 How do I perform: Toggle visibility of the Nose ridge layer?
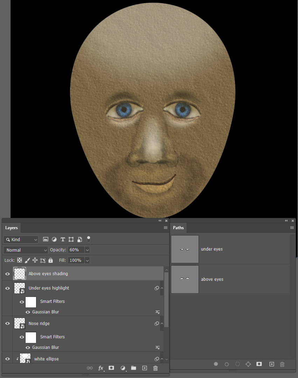pyautogui.click(x=7, y=323)
